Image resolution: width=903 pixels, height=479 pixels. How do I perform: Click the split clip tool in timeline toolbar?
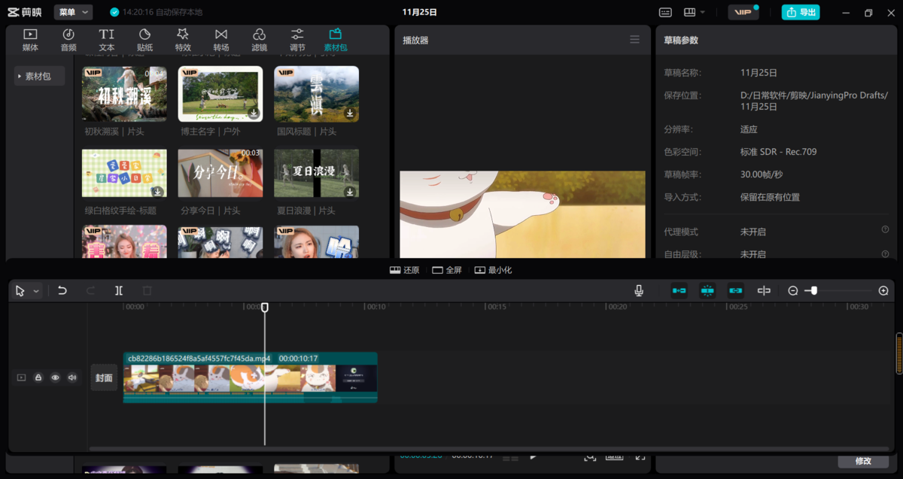click(119, 290)
